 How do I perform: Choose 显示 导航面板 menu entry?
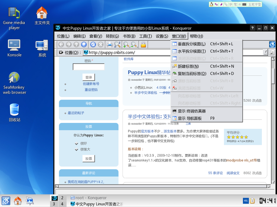click(206, 118)
